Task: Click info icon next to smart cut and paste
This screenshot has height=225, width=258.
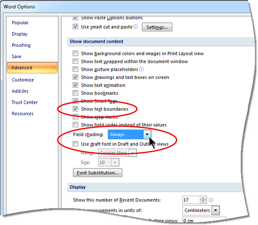Action: click(x=136, y=26)
